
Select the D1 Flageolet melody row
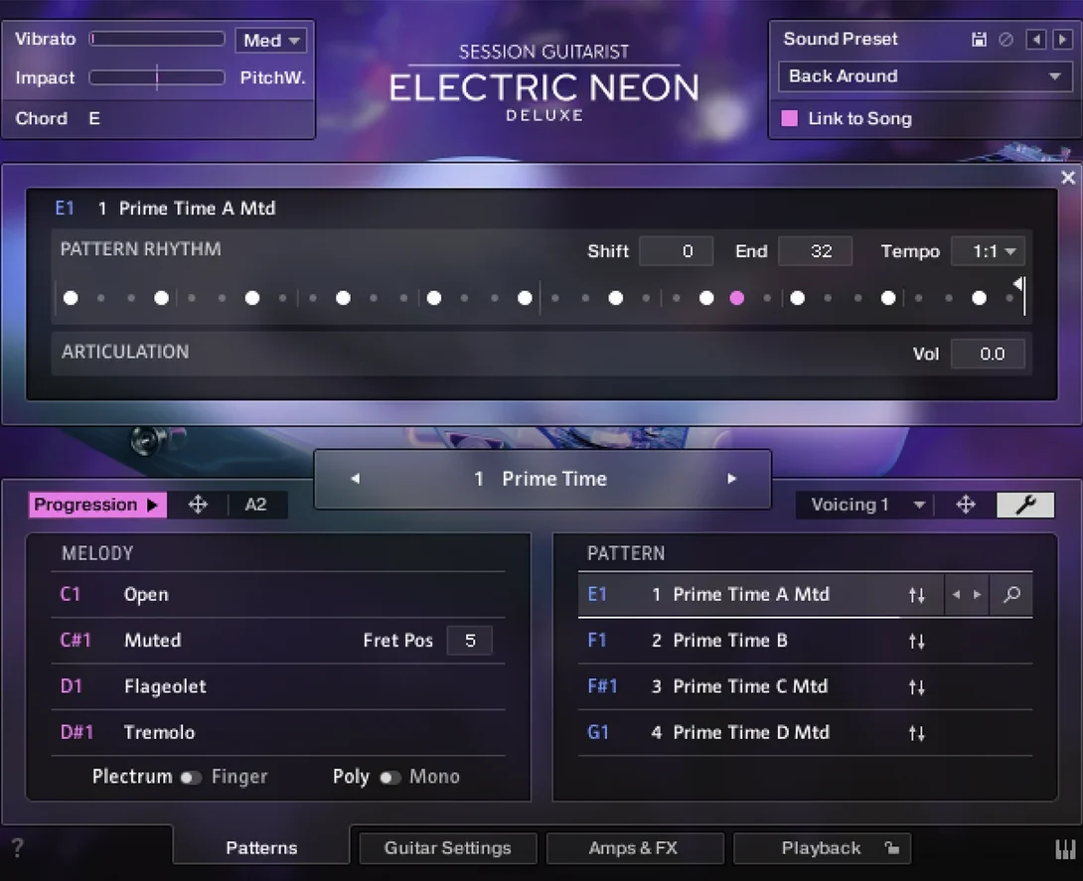click(278, 686)
